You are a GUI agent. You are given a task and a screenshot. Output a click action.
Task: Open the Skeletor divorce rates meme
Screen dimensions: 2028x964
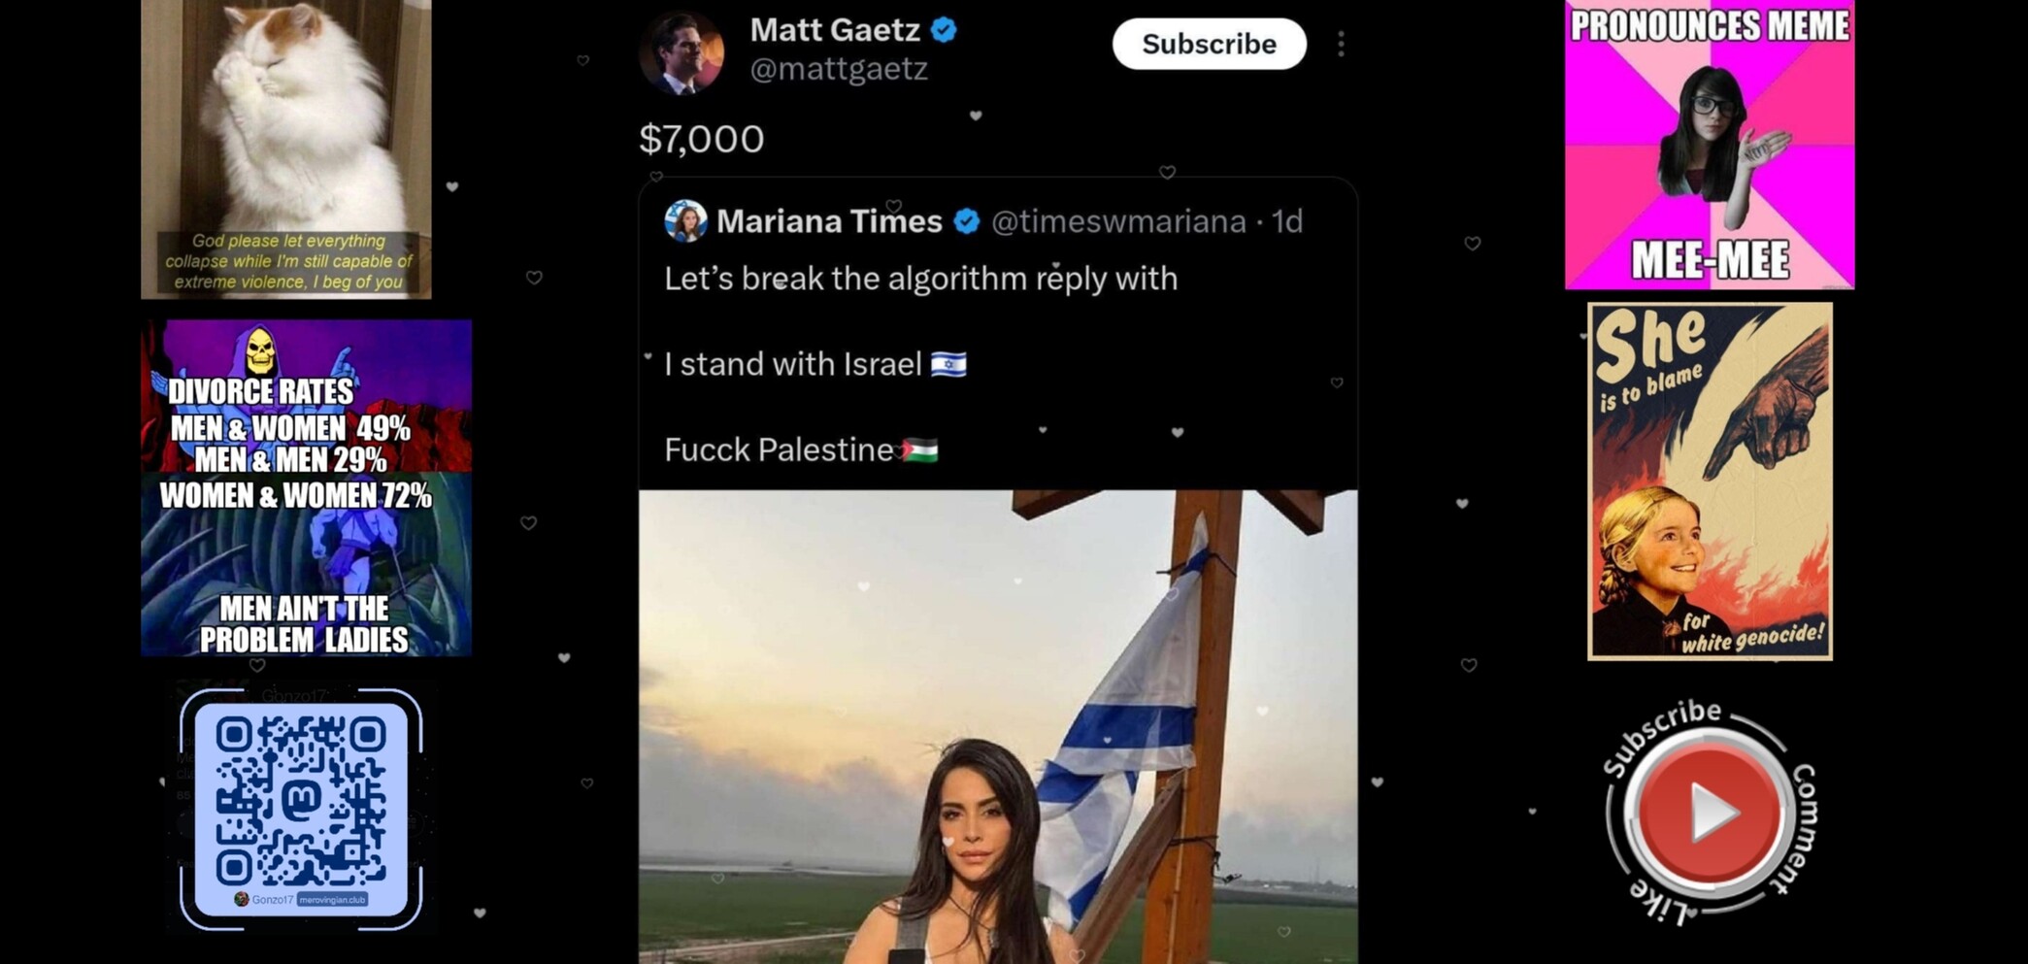pos(307,488)
